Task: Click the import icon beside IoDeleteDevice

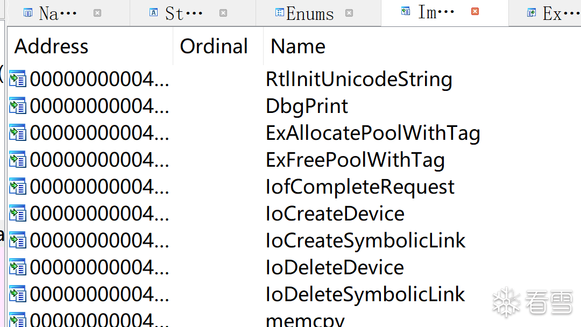Action: coord(18,267)
